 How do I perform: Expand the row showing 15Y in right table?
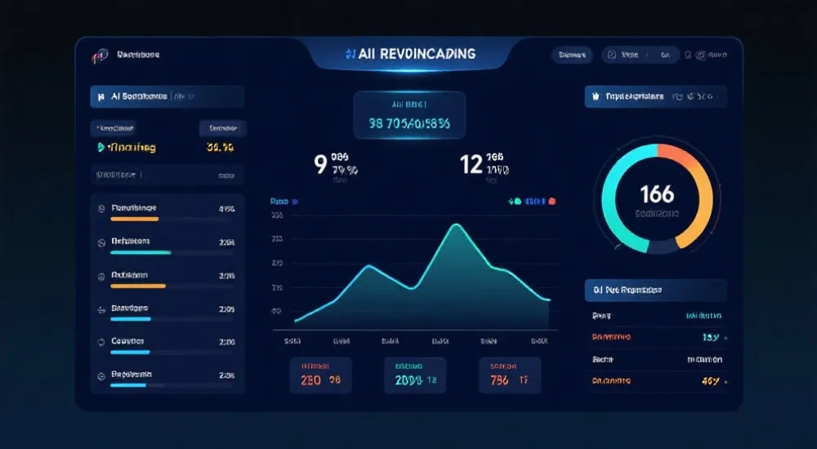click(657, 336)
